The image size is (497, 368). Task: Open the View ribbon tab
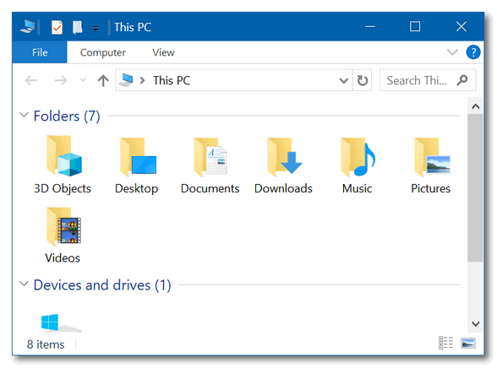pyautogui.click(x=163, y=52)
